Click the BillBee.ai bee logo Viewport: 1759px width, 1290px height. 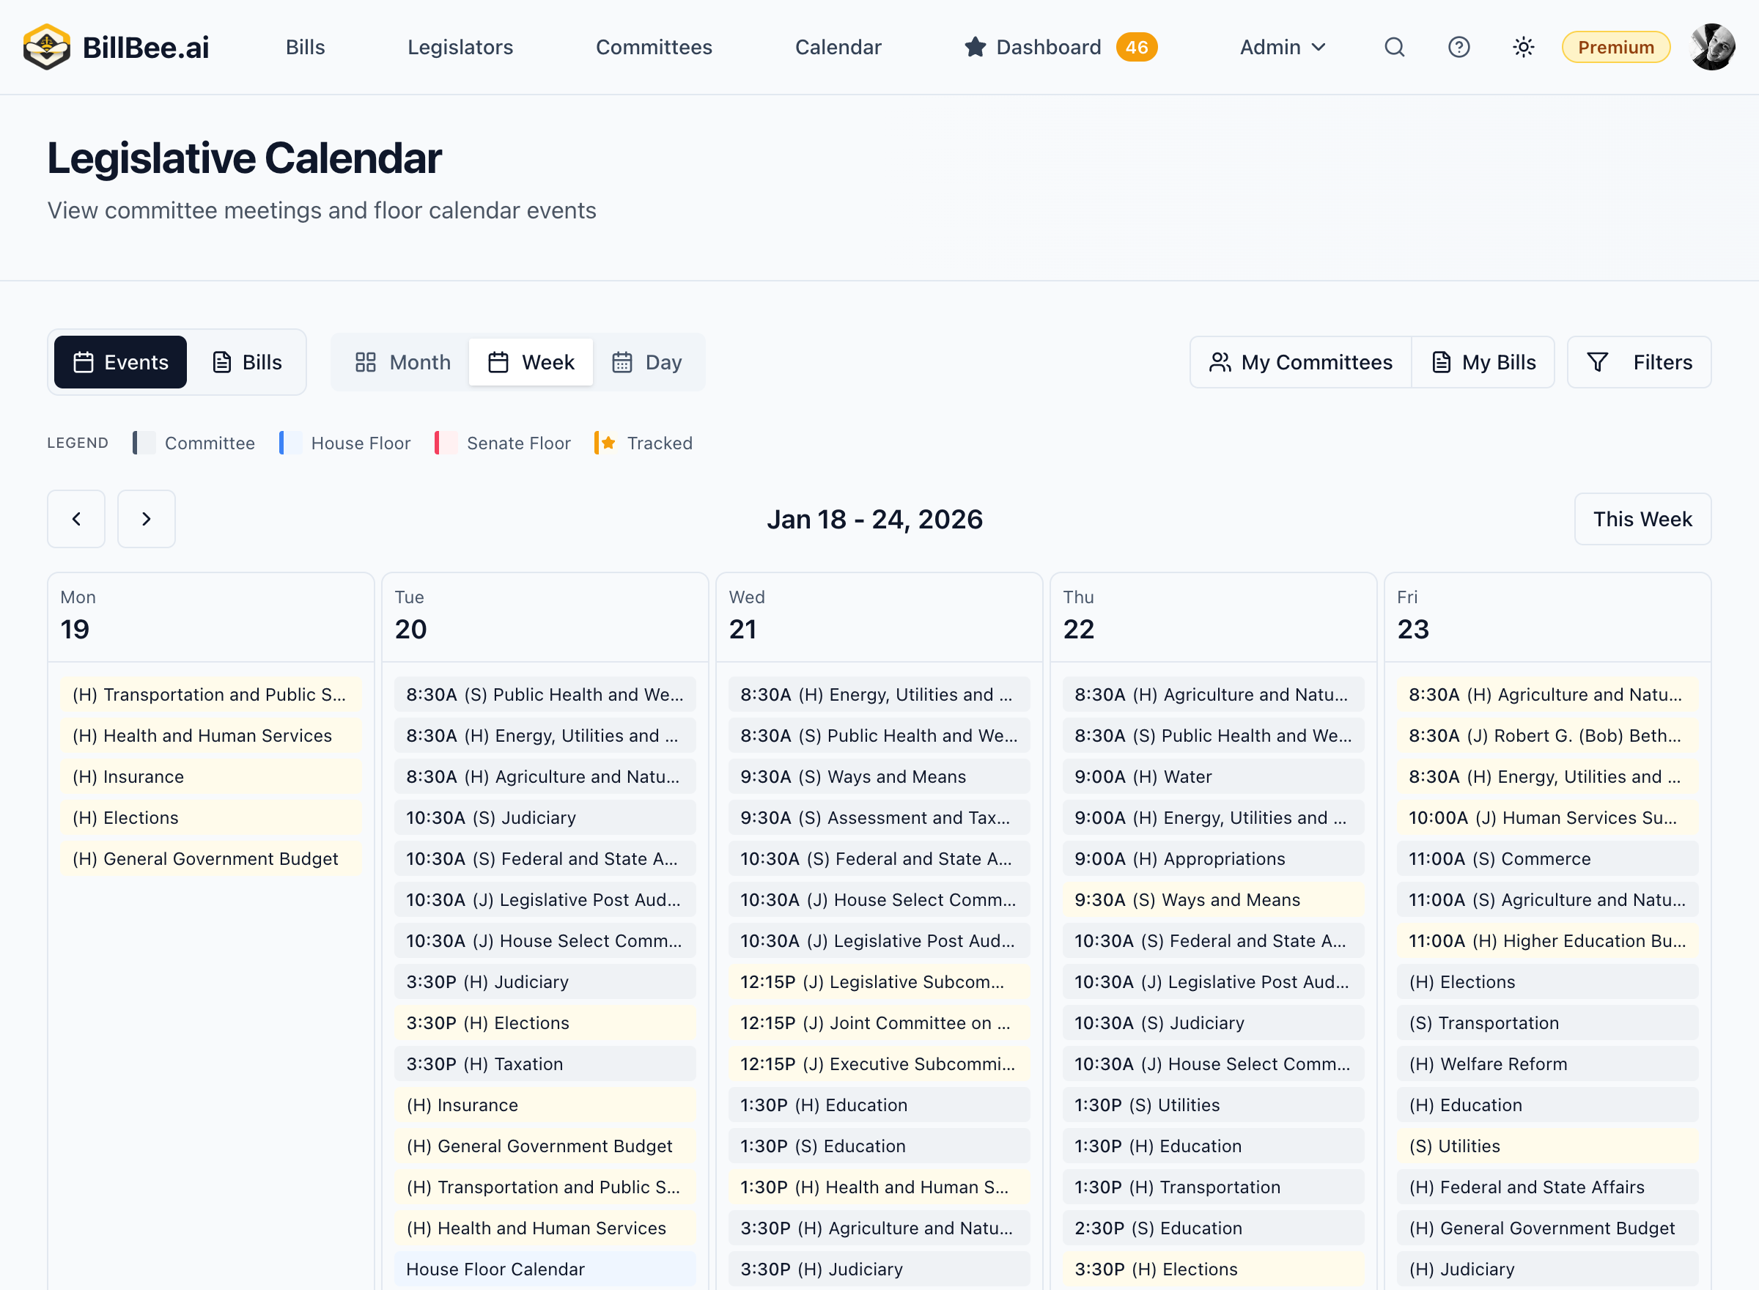46,47
